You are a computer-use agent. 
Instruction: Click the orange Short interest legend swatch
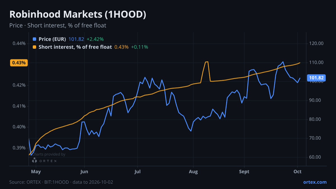pyautogui.click(x=34, y=47)
